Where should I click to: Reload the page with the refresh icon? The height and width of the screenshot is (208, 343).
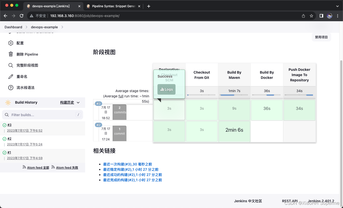[22, 16]
